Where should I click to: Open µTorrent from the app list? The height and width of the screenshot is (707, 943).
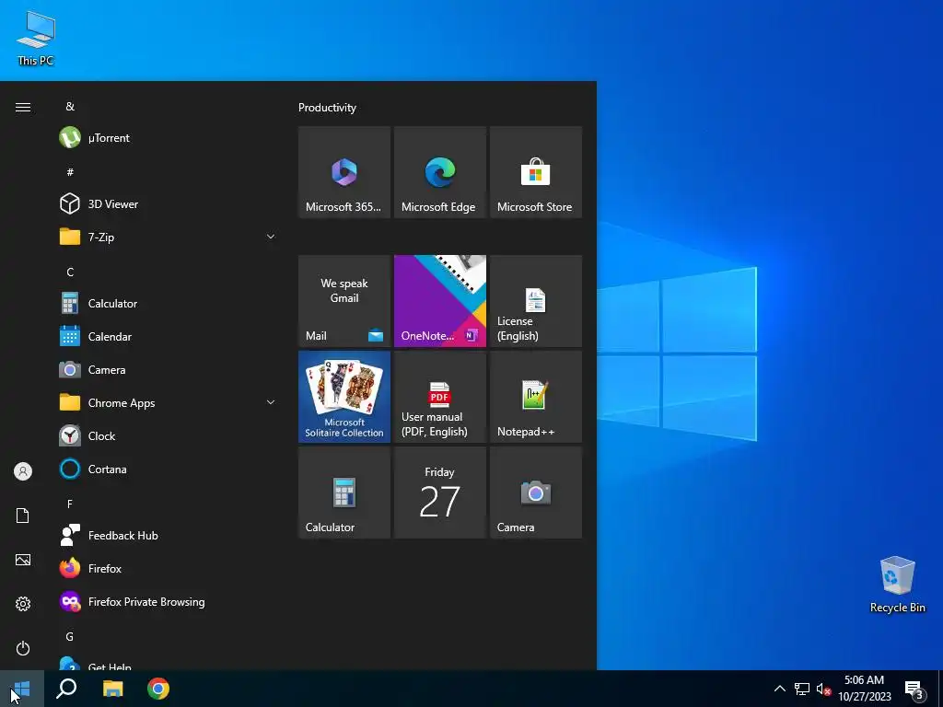coord(169,138)
